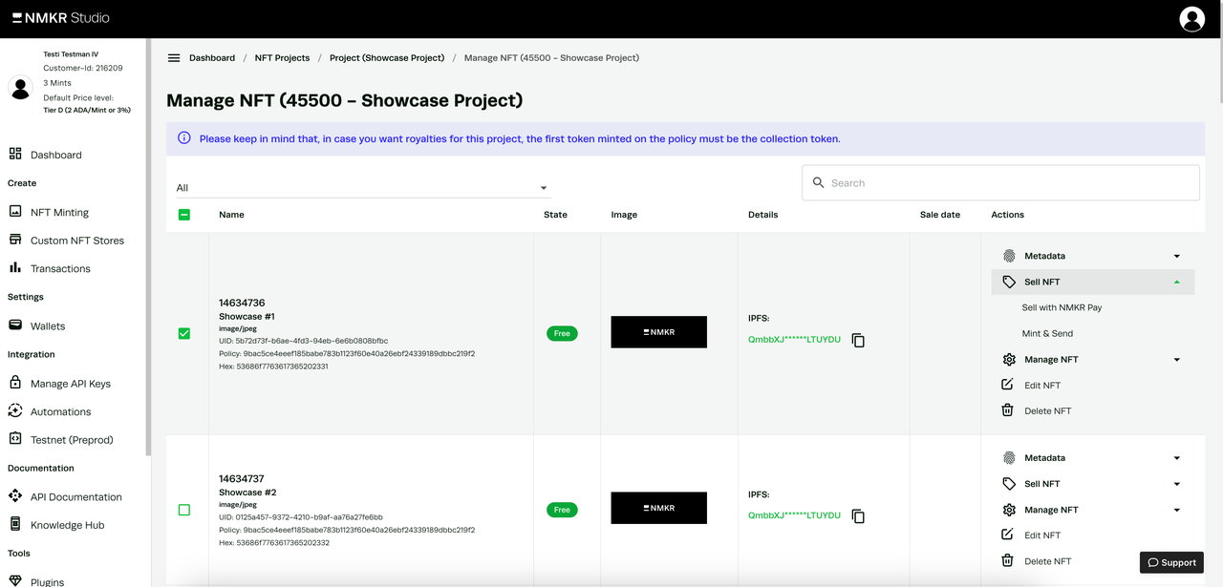This screenshot has width=1223, height=587.
Task: Click the info icon in the royalties notice
Action: (184, 138)
